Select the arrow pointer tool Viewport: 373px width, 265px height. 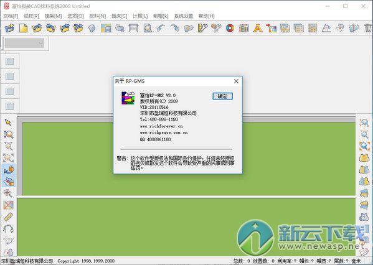tap(8, 123)
